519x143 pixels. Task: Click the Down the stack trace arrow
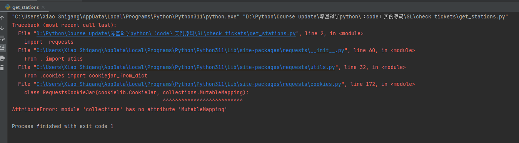[2, 28]
